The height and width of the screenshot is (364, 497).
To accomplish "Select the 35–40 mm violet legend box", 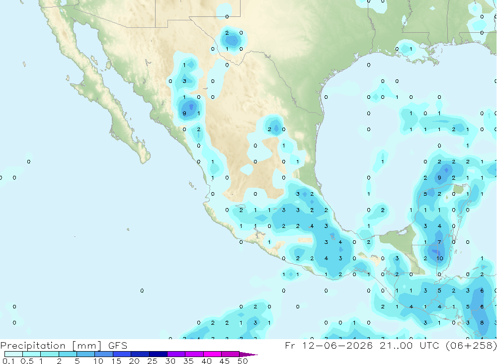I will click(x=194, y=354).
